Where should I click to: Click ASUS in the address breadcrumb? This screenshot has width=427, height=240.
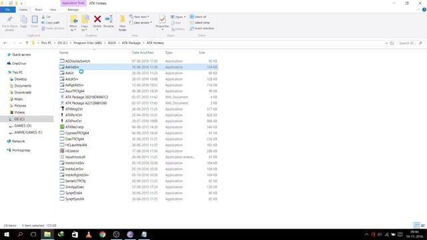(x=112, y=43)
